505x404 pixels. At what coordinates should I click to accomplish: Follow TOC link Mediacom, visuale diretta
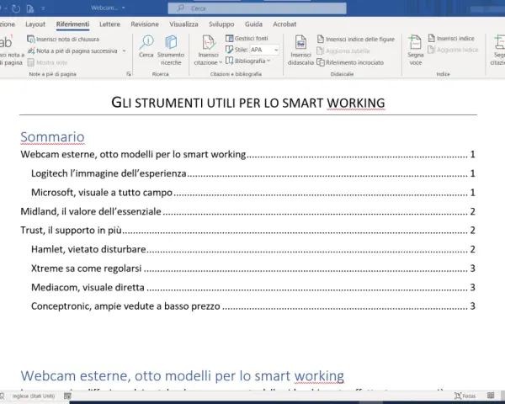pyautogui.click(x=253, y=287)
